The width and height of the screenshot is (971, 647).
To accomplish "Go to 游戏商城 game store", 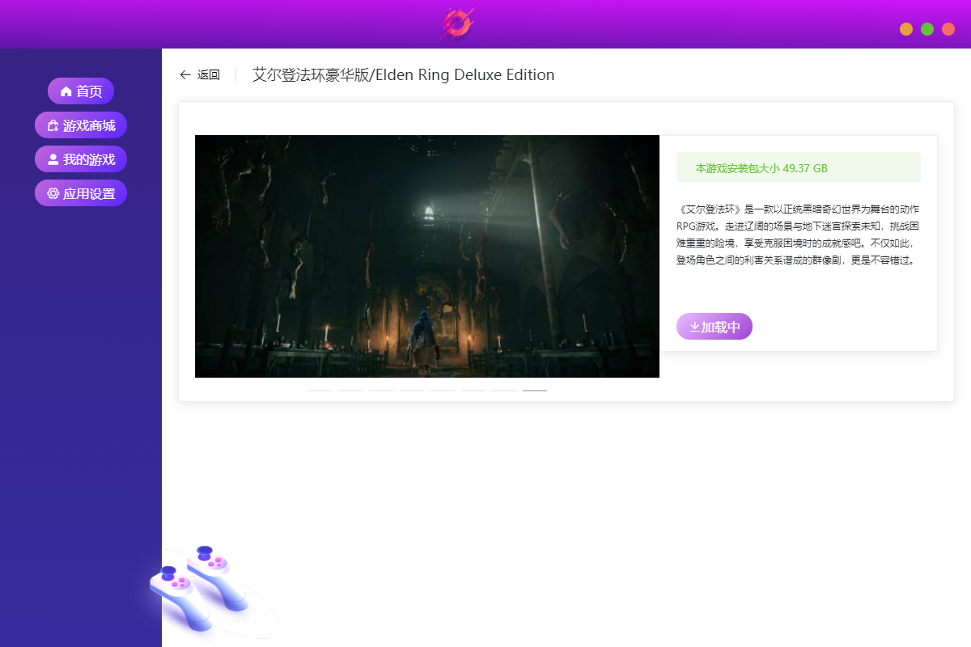I will [81, 125].
